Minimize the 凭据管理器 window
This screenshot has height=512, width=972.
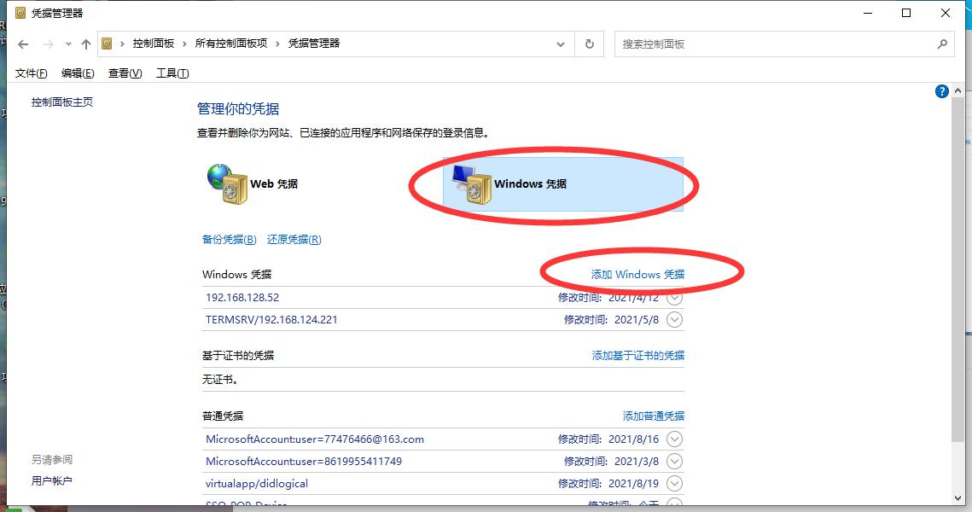[868, 13]
